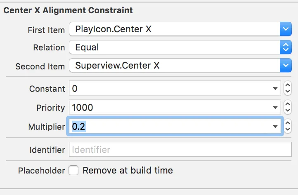Click the Superview.Center X popup field
The height and width of the screenshot is (195, 298).
coord(174,65)
